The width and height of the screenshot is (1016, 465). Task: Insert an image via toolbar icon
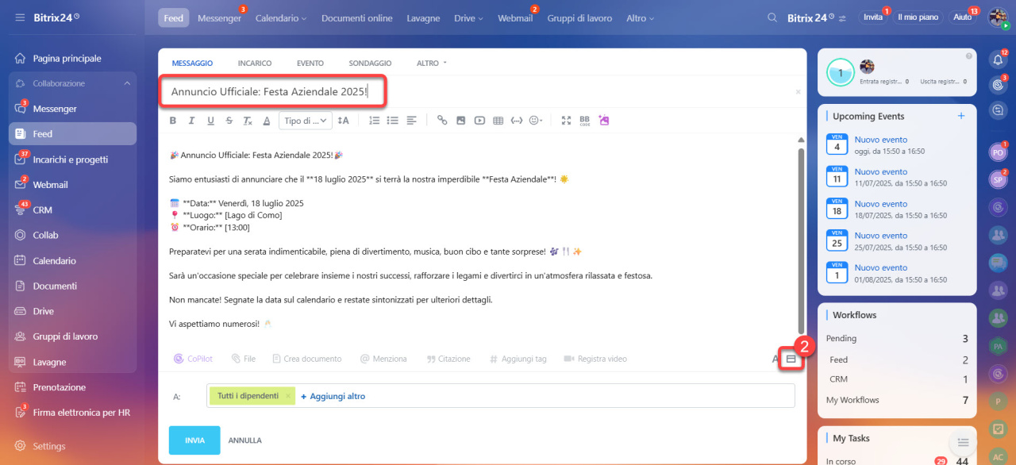pyautogui.click(x=461, y=121)
